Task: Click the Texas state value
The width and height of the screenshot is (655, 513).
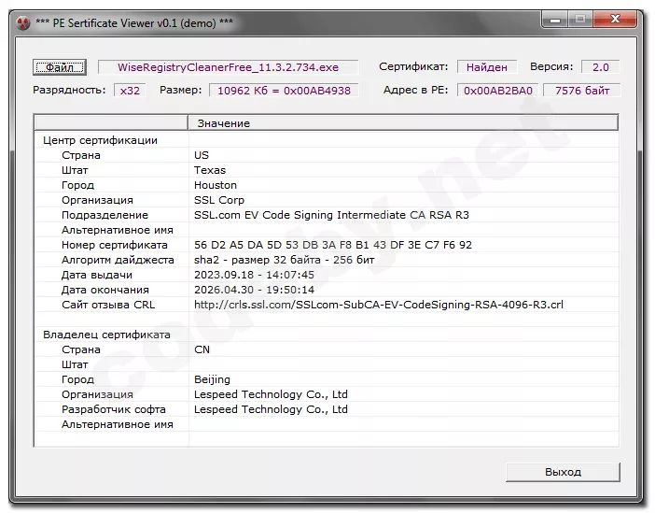Action: coord(210,170)
